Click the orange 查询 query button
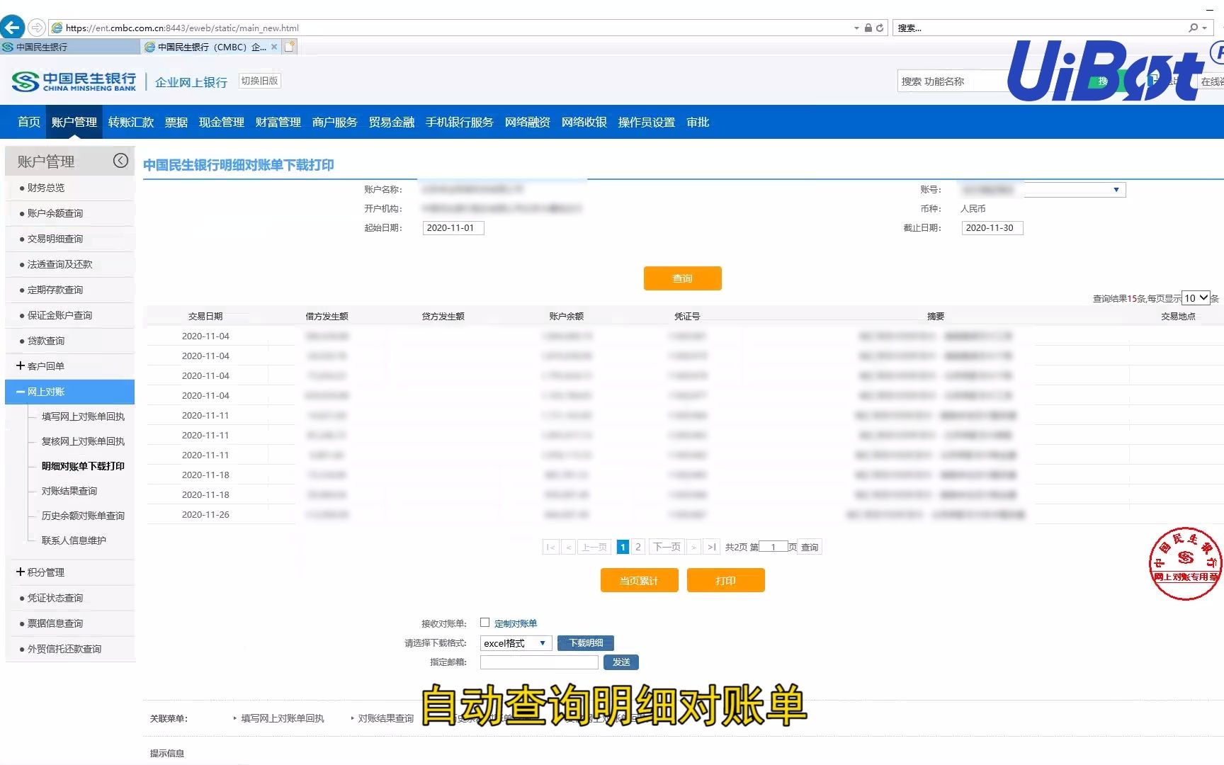 click(x=681, y=278)
